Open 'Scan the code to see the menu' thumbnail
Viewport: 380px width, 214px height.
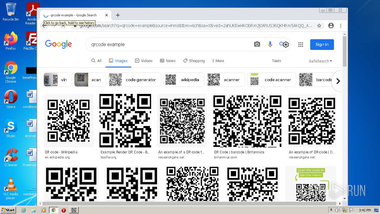point(311,184)
